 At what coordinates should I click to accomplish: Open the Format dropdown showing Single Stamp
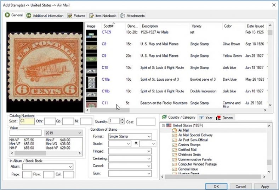[x=149, y=136]
